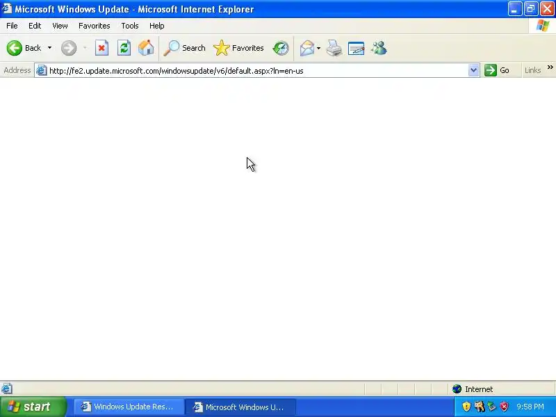
Task: Open the File menu
Action: [x=12, y=26]
